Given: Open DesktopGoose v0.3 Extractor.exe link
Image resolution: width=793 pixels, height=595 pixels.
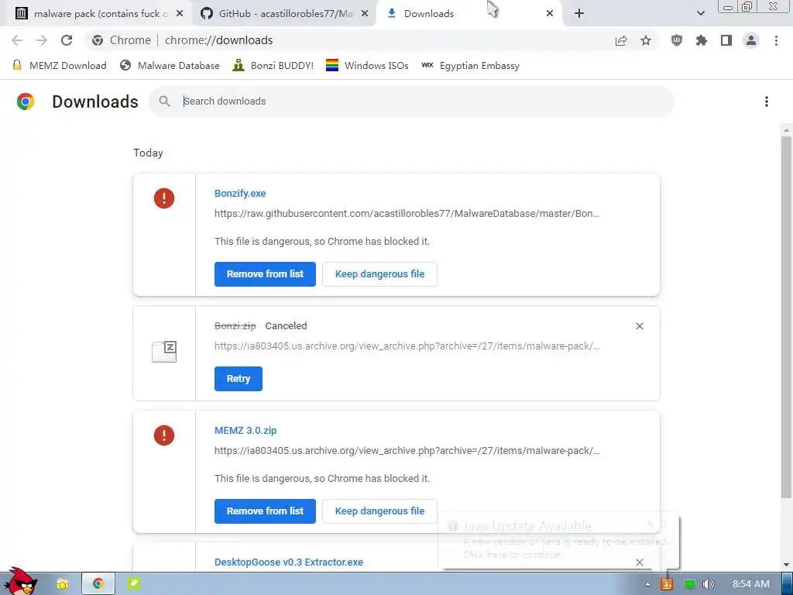Looking at the screenshot, I should tap(289, 562).
